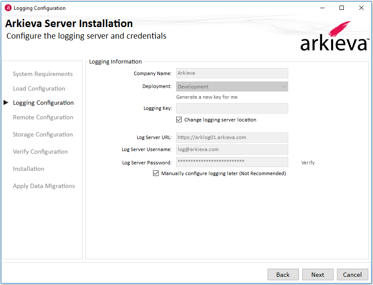Select System Requirements step in sidebar
Screen dimensions: 373x285
[x=43, y=74]
